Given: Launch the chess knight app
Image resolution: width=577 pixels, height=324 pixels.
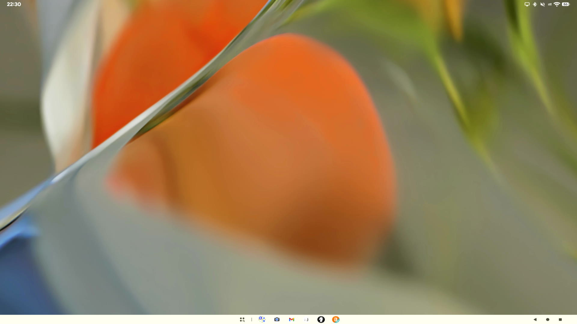Looking at the screenshot, I should 321,320.
